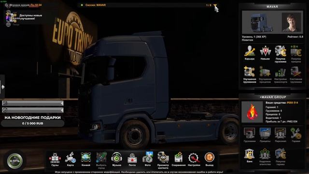Screen dimensions: 309x174
Task: Open the Персонал driver manager
Action: coord(281,135)
